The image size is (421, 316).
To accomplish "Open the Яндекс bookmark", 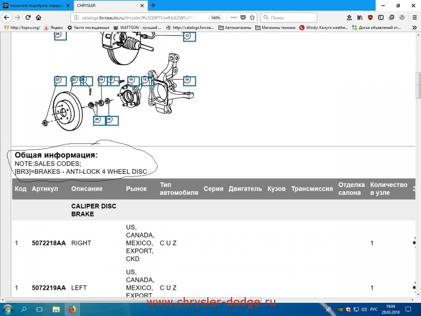I will point(54,27).
